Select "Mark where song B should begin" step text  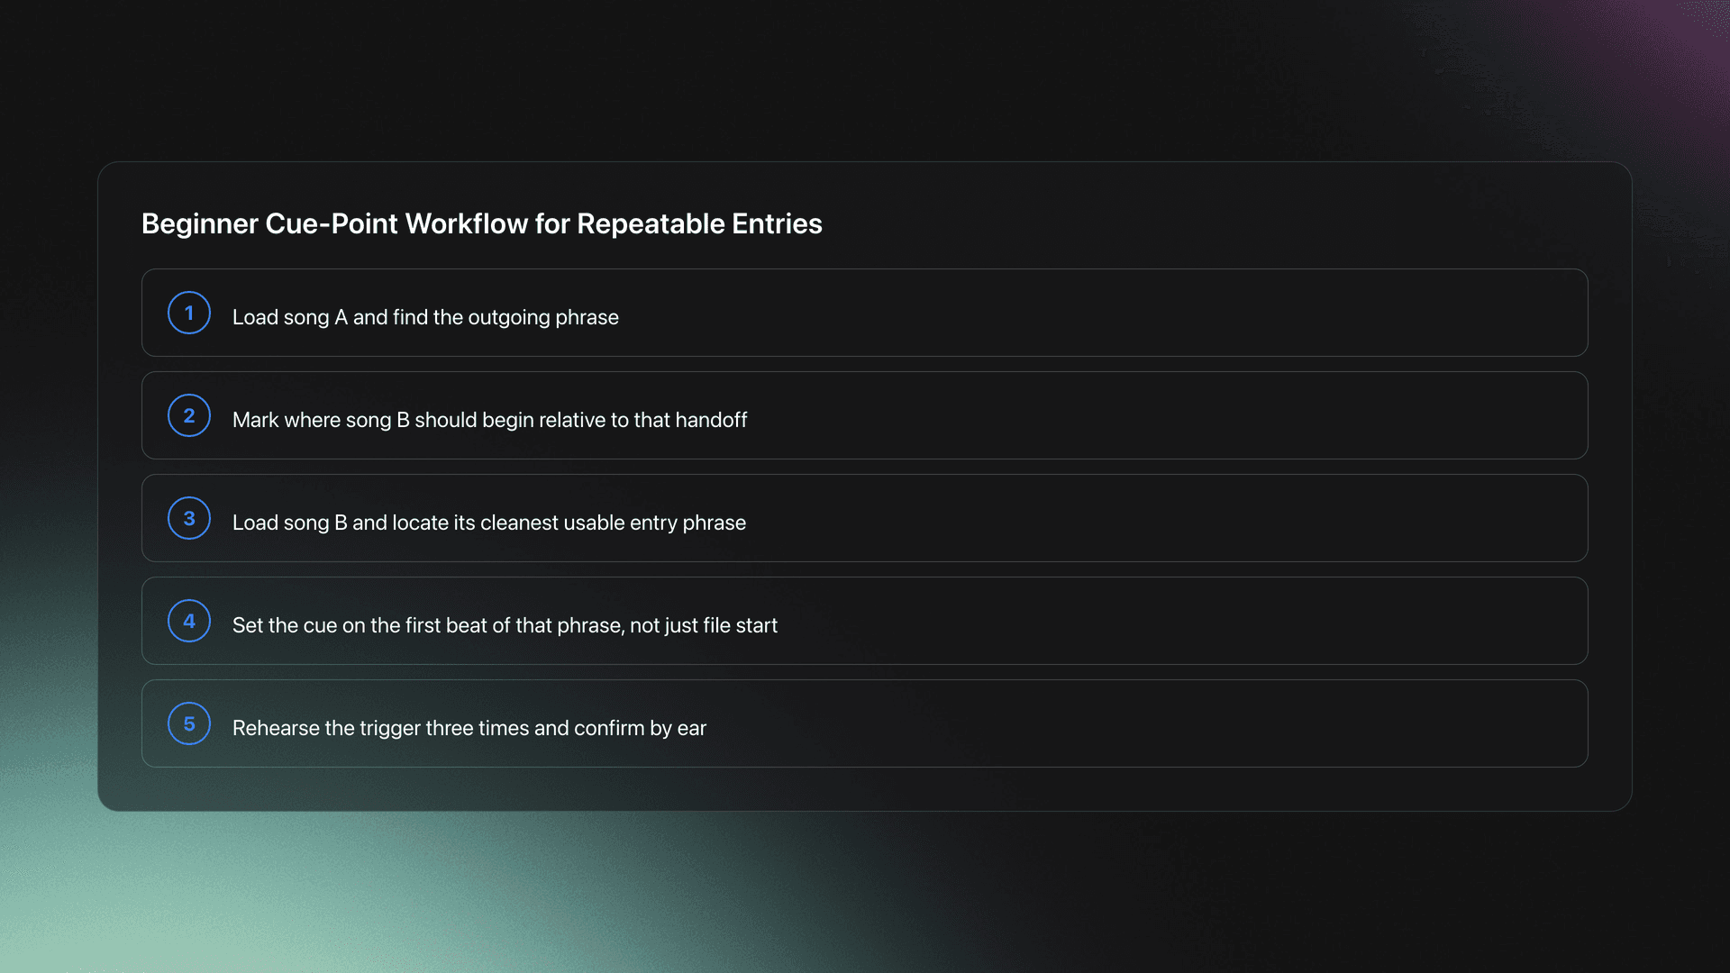coord(489,420)
